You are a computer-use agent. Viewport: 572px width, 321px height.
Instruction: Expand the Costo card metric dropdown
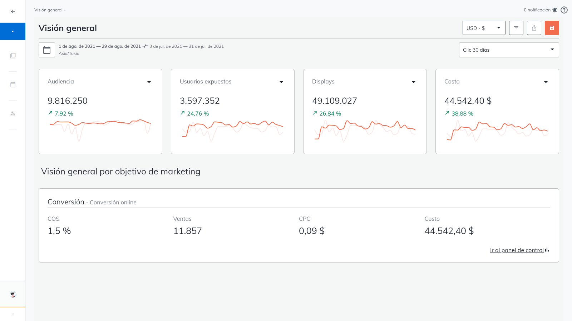(x=546, y=82)
